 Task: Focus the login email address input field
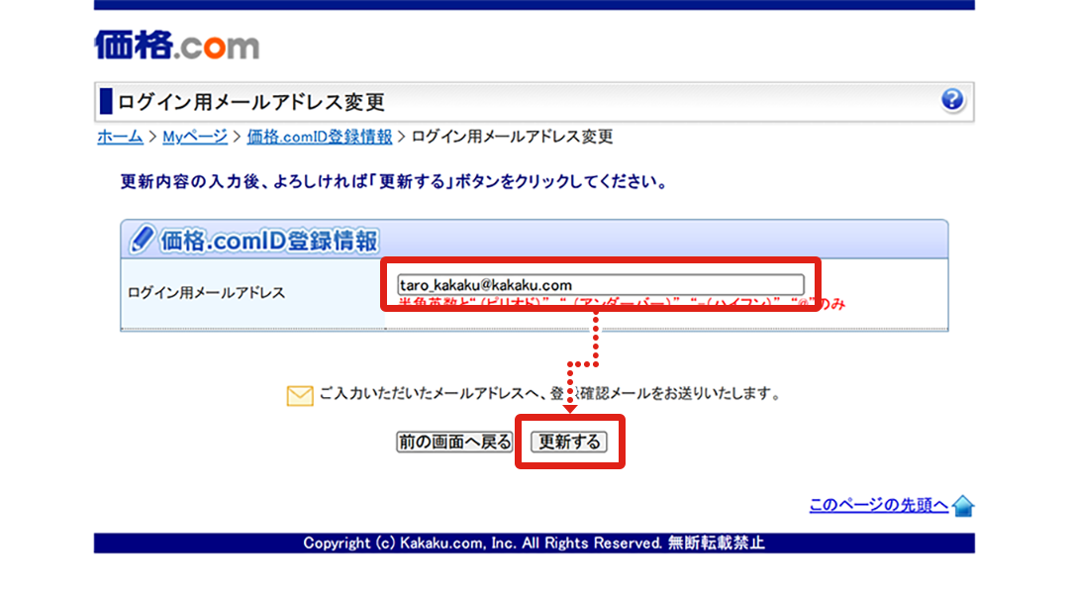pos(601,285)
